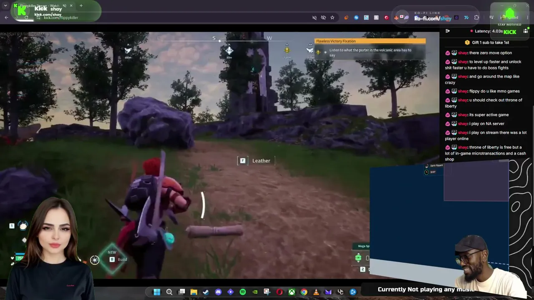Open Spotify from the taskbar
The width and height of the screenshot is (534, 300).
(243, 292)
